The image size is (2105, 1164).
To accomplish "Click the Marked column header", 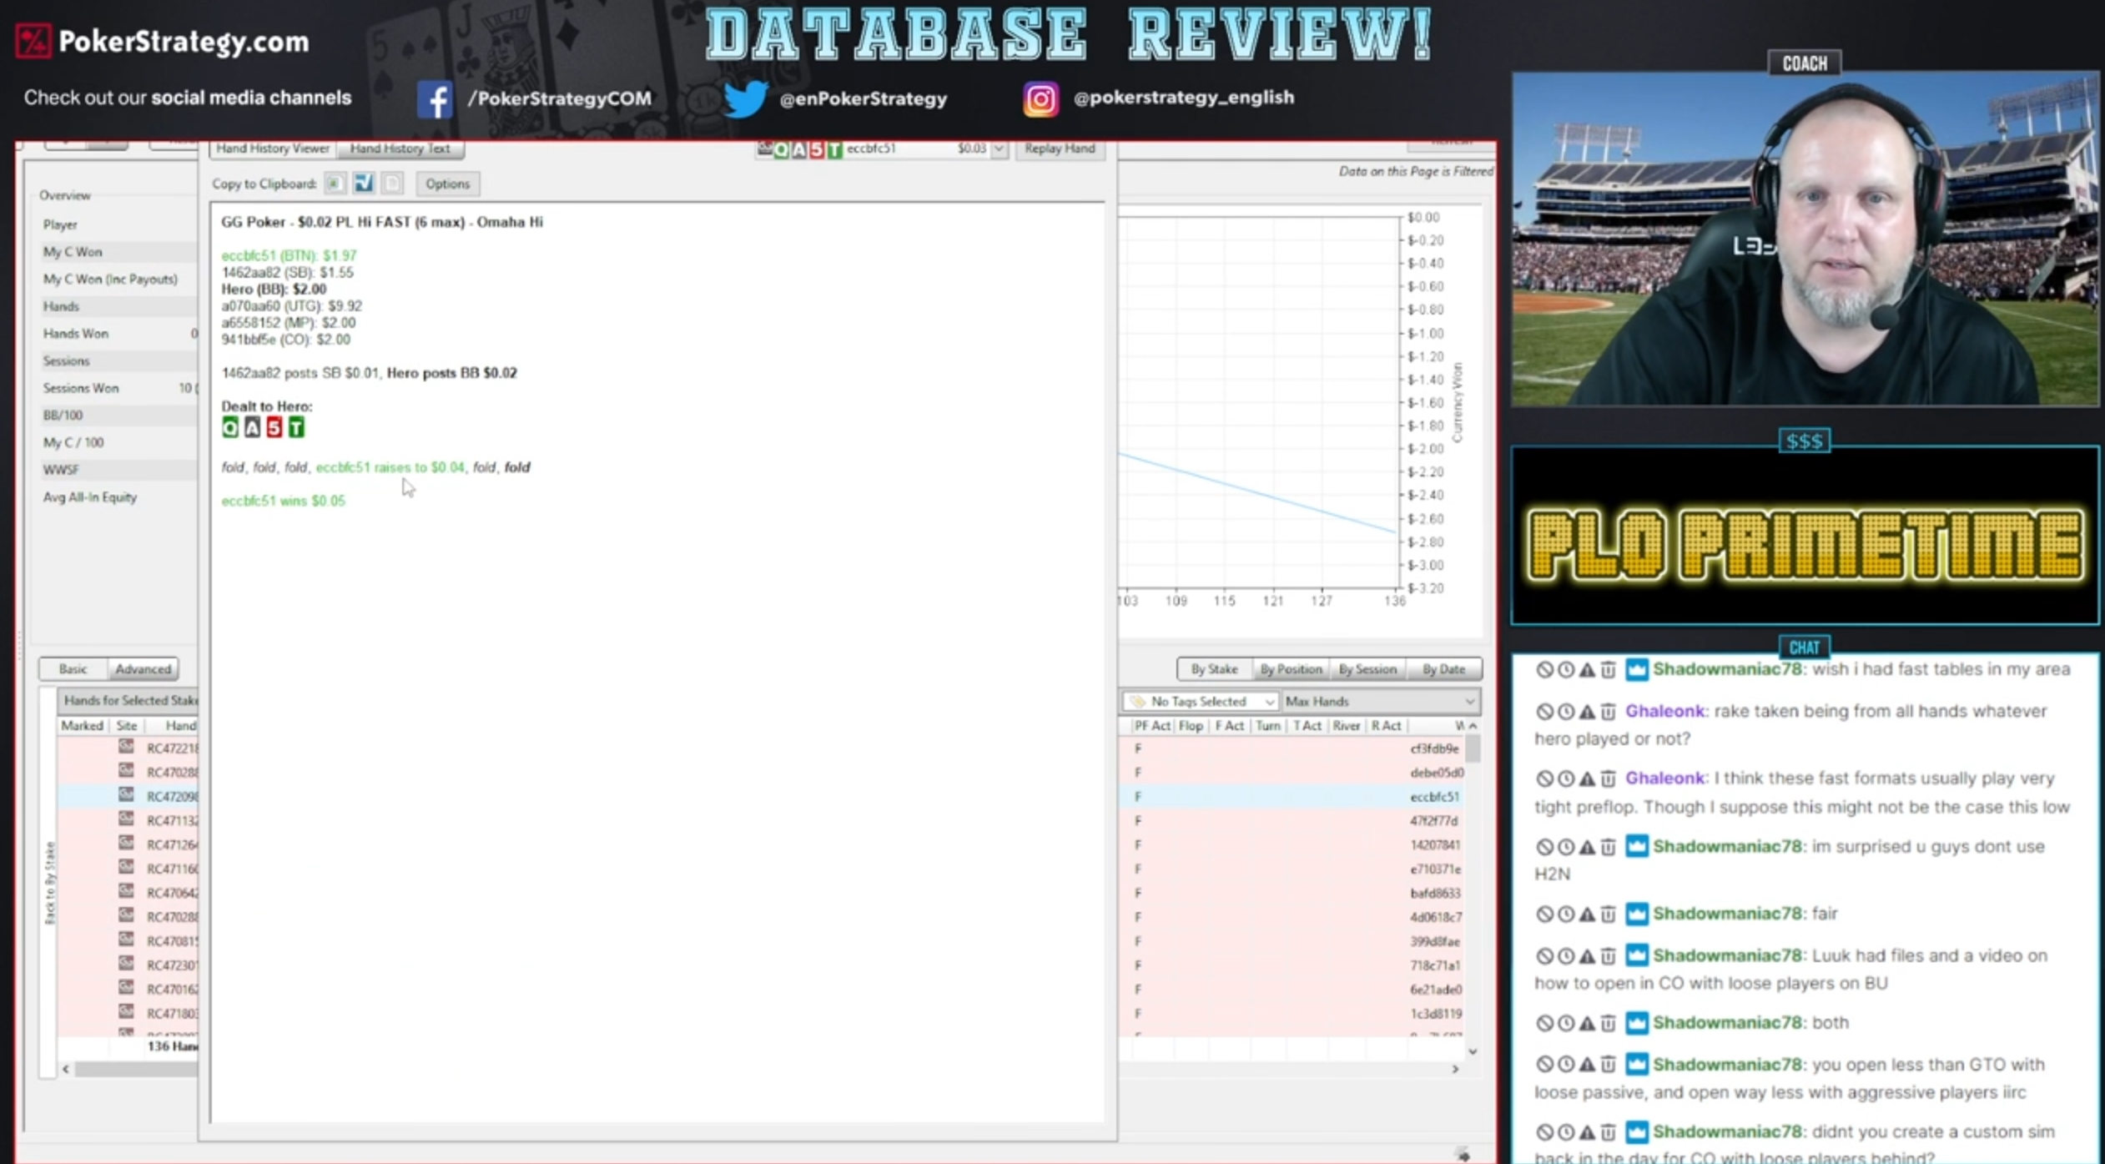I will (x=82, y=726).
